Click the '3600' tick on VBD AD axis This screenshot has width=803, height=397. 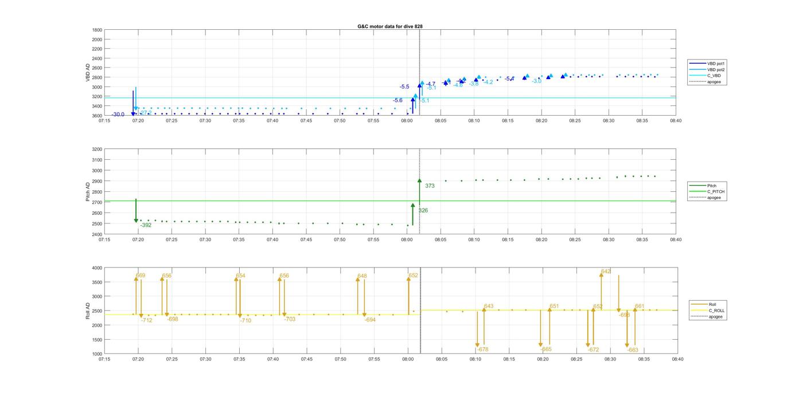click(97, 116)
